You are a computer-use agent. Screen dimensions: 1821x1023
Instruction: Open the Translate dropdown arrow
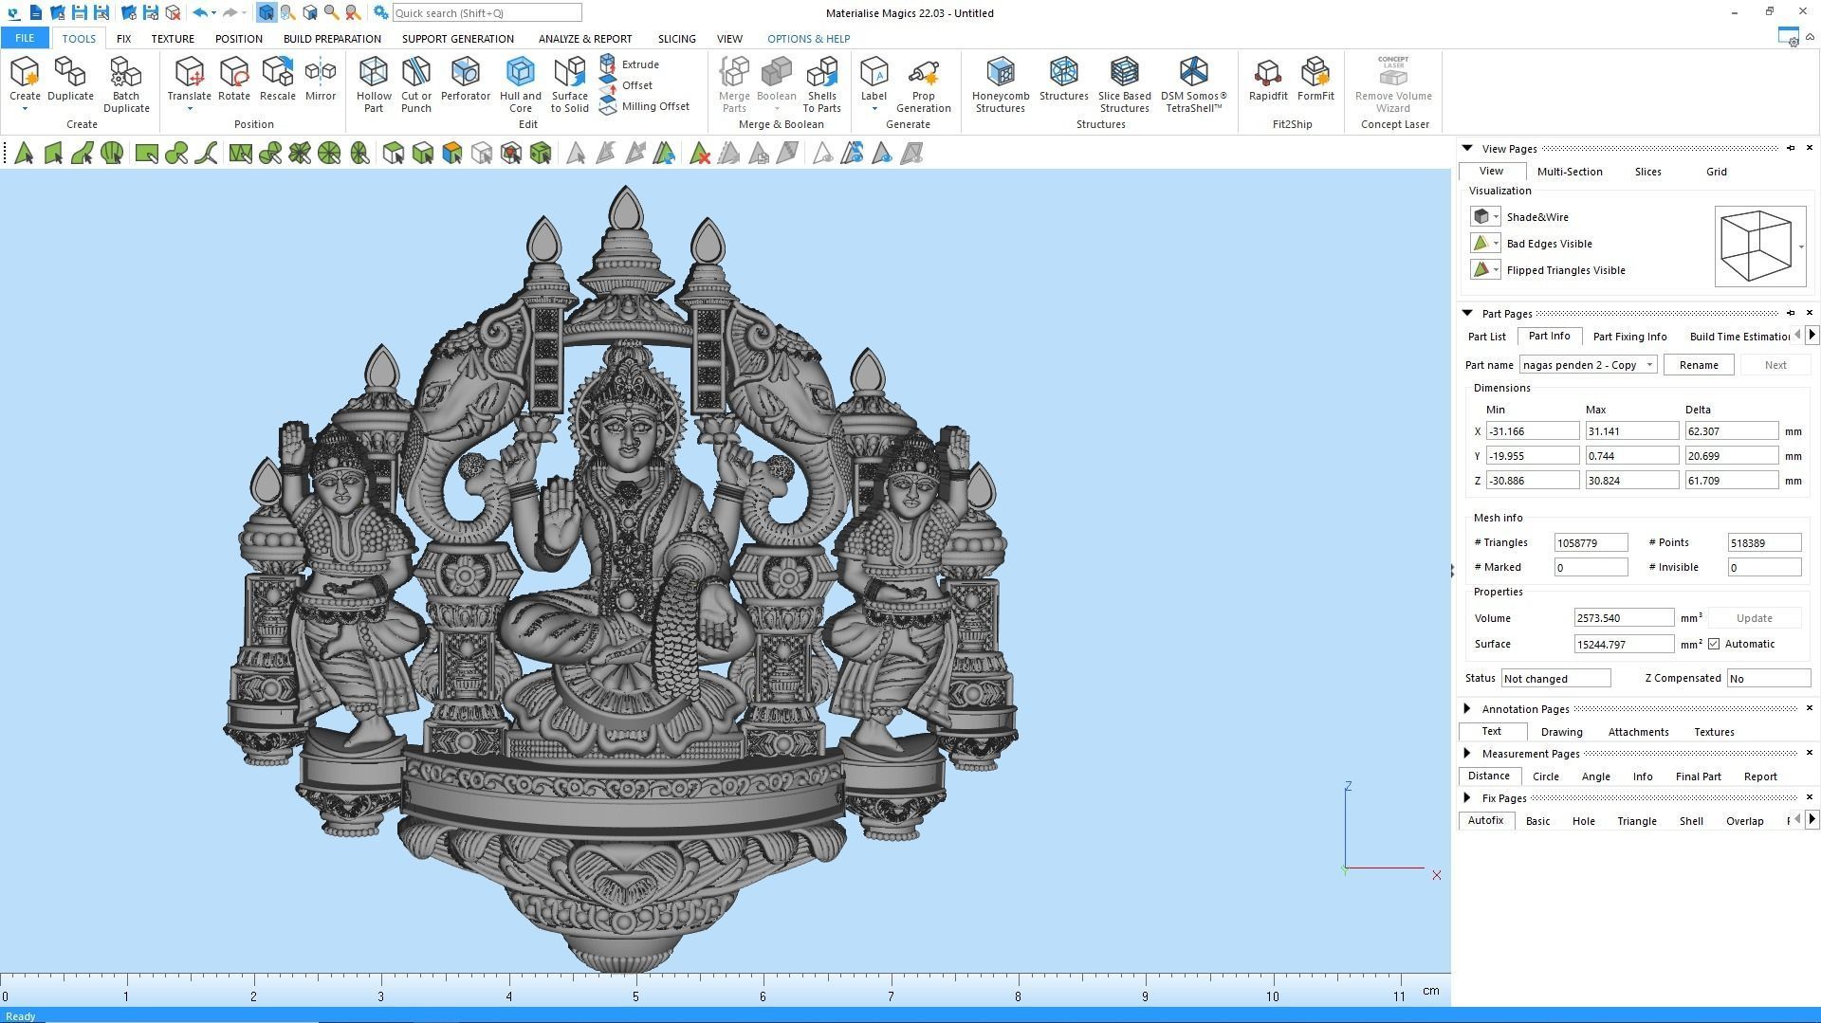[189, 109]
